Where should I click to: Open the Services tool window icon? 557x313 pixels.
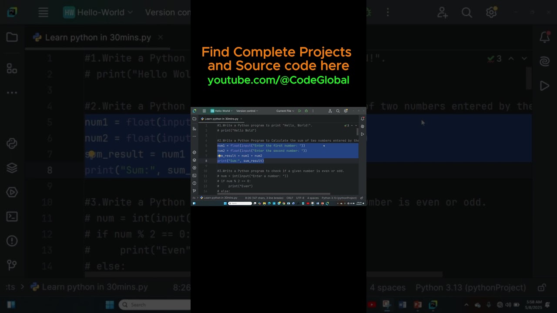point(195,168)
